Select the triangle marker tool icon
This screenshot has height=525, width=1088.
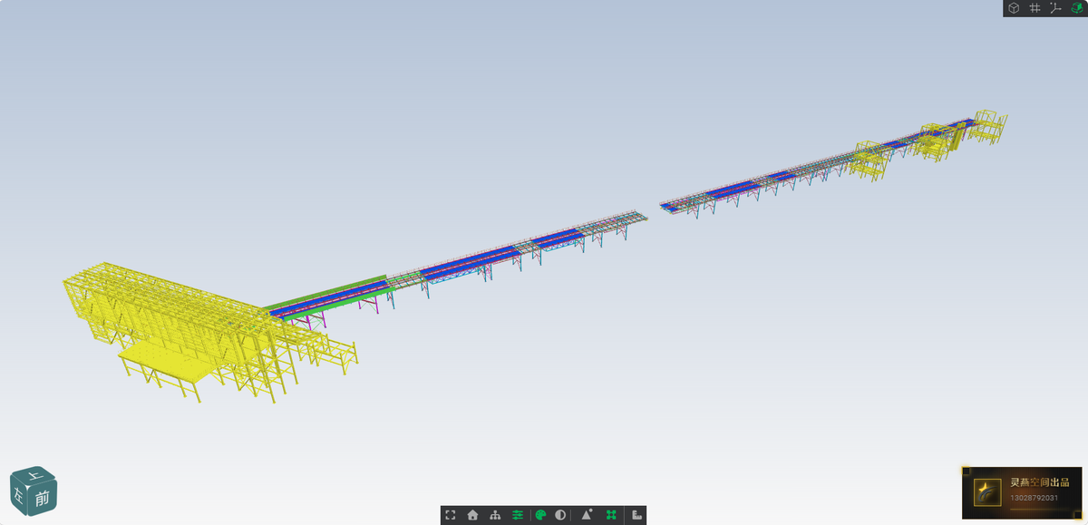[x=587, y=515]
